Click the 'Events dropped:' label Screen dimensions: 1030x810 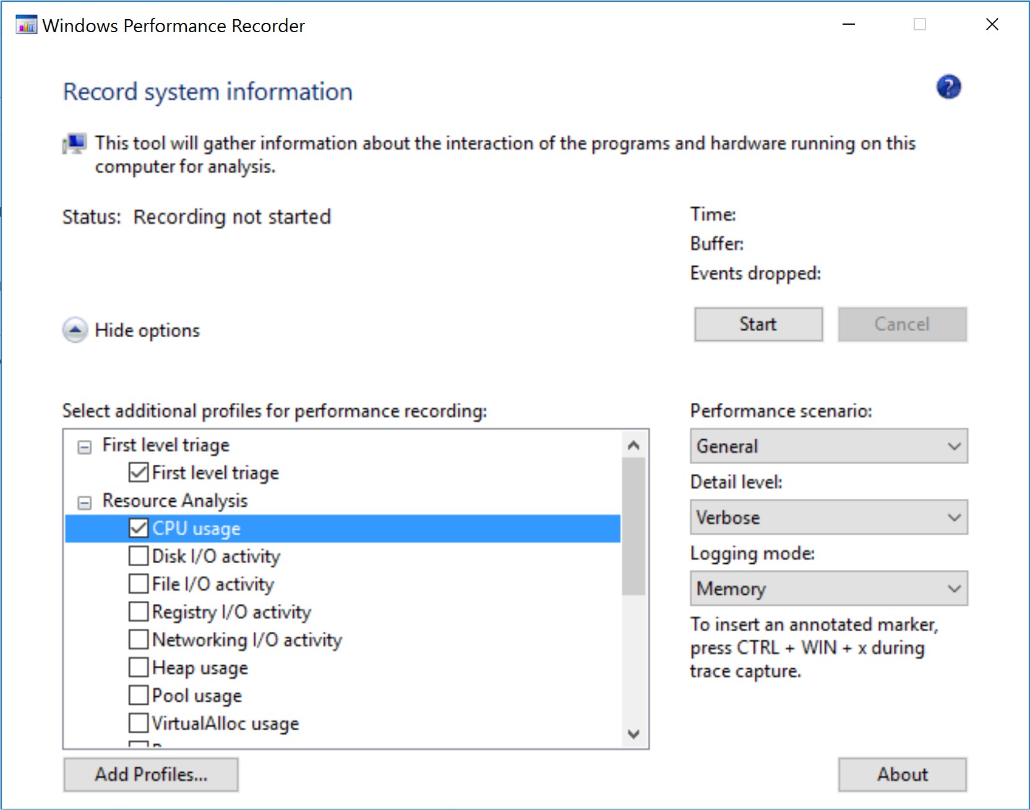click(755, 274)
